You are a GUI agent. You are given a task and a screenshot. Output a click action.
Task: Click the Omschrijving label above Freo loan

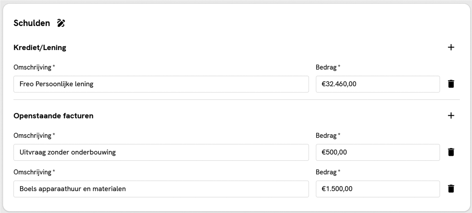[x=32, y=67]
